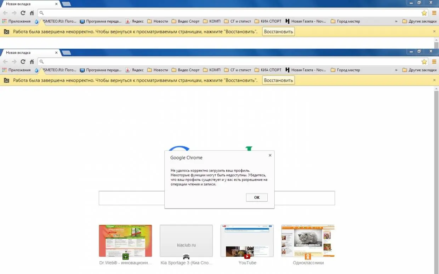
Task: Click the Google search box on page
Action: click(x=217, y=198)
